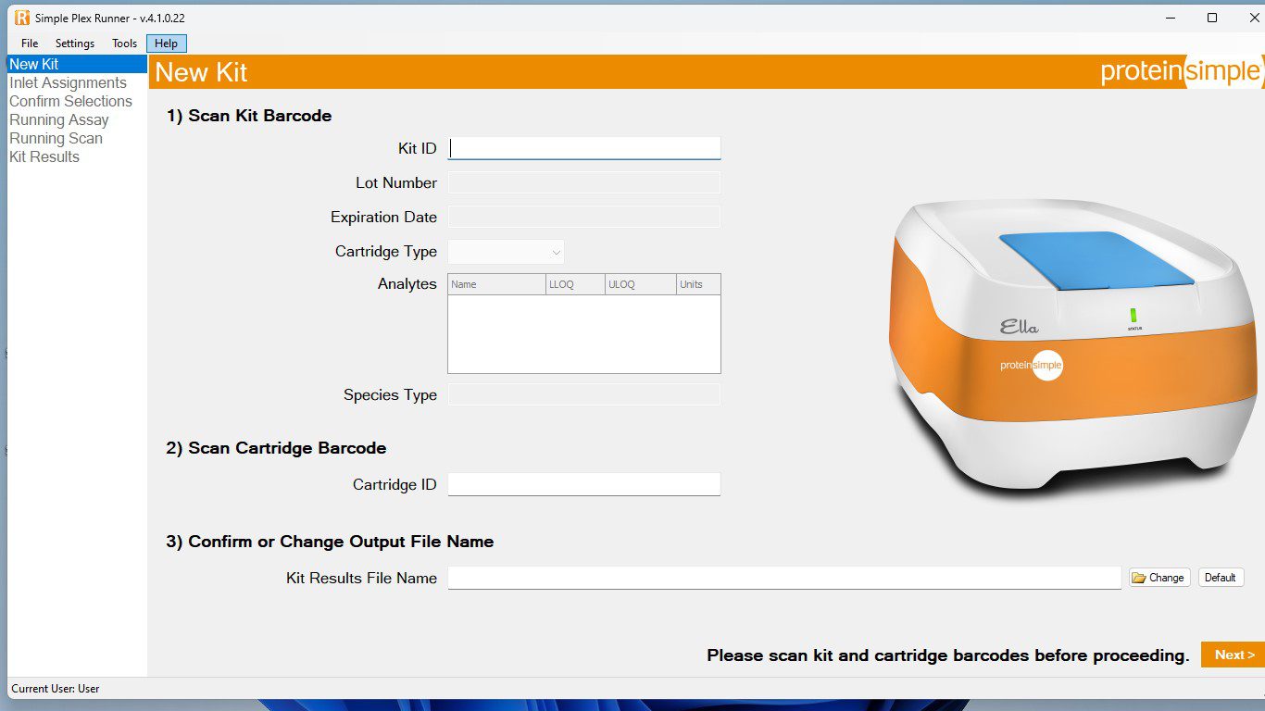The width and height of the screenshot is (1265, 711).
Task: Click the Next button to proceed
Action: click(x=1233, y=655)
